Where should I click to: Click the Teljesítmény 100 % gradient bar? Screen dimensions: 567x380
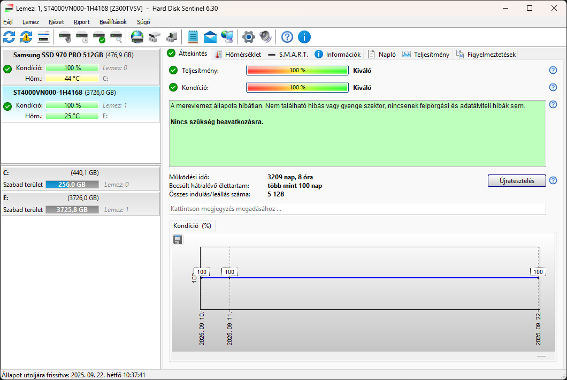click(x=297, y=70)
